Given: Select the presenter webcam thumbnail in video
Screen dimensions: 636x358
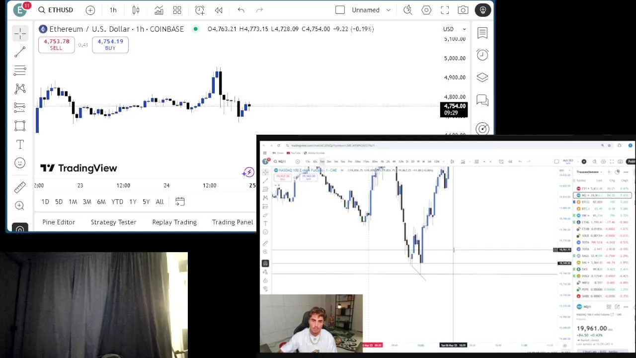Looking at the screenshot, I should coord(311,323).
